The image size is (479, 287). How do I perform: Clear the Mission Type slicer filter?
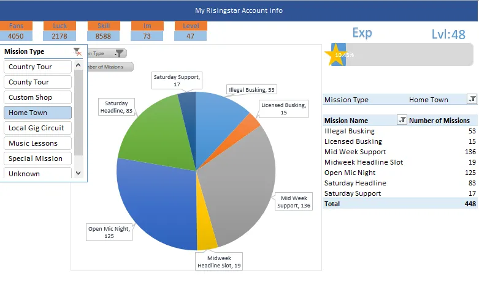click(x=78, y=51)
